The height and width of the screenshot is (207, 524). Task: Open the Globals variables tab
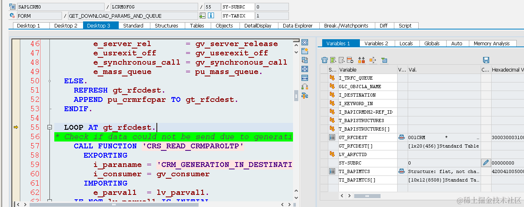pos(432,43)
